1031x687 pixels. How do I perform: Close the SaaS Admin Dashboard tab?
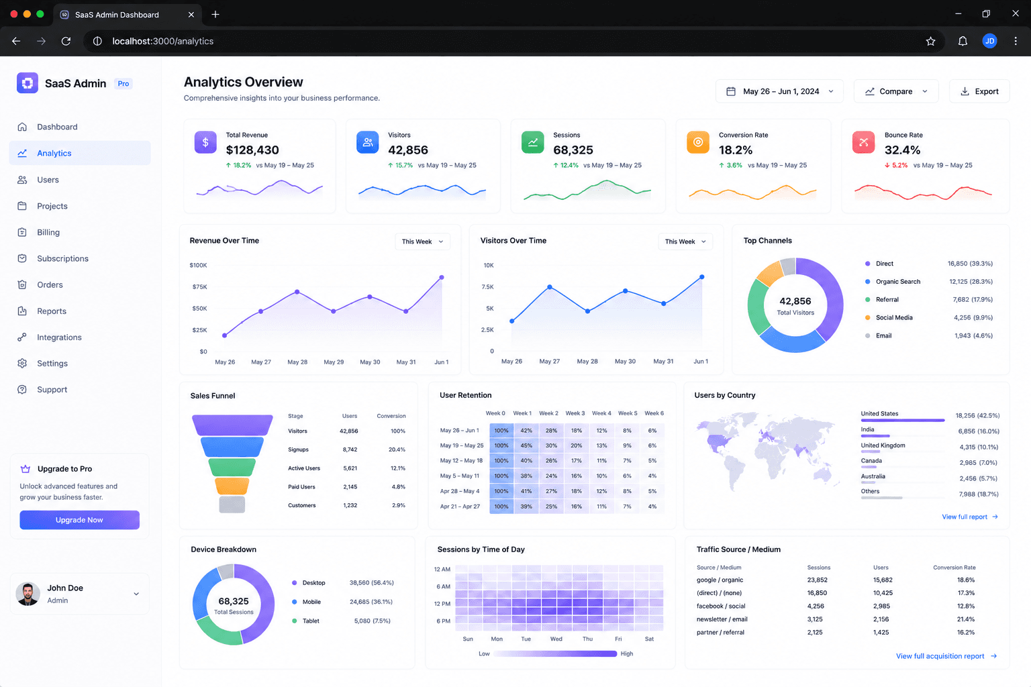pos(191,14)
